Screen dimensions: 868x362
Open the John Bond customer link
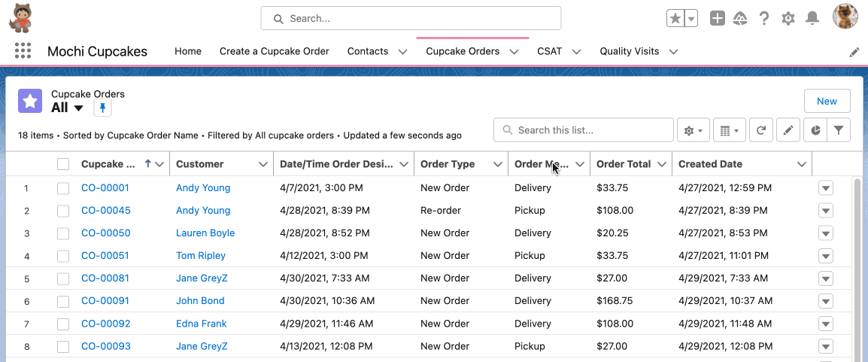pyautogui.click(x=200, y=301)
